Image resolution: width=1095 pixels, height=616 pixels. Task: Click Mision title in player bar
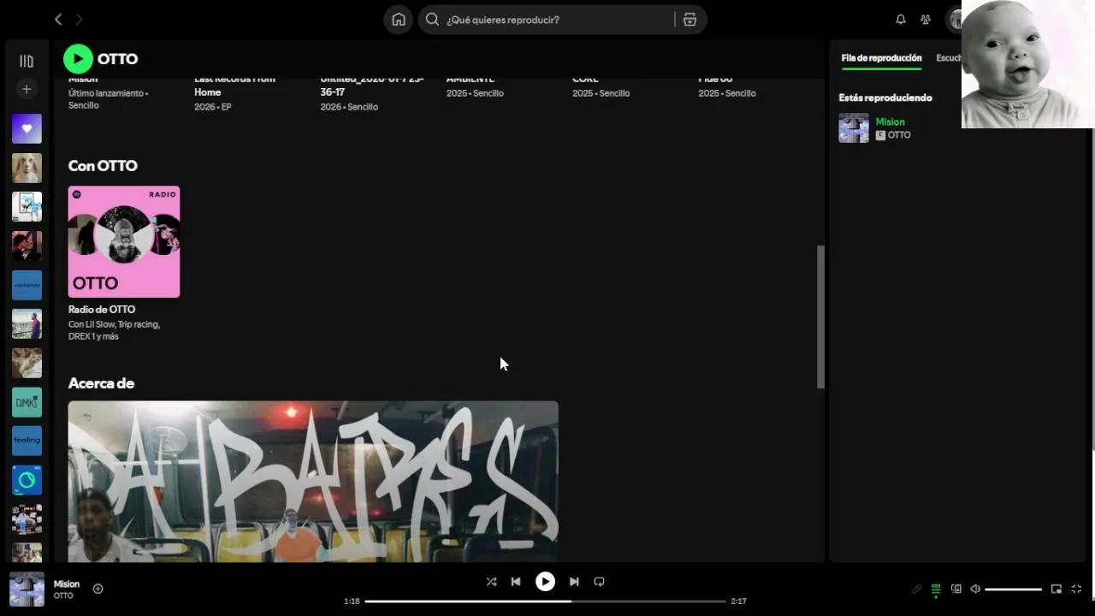pos(67,584)
